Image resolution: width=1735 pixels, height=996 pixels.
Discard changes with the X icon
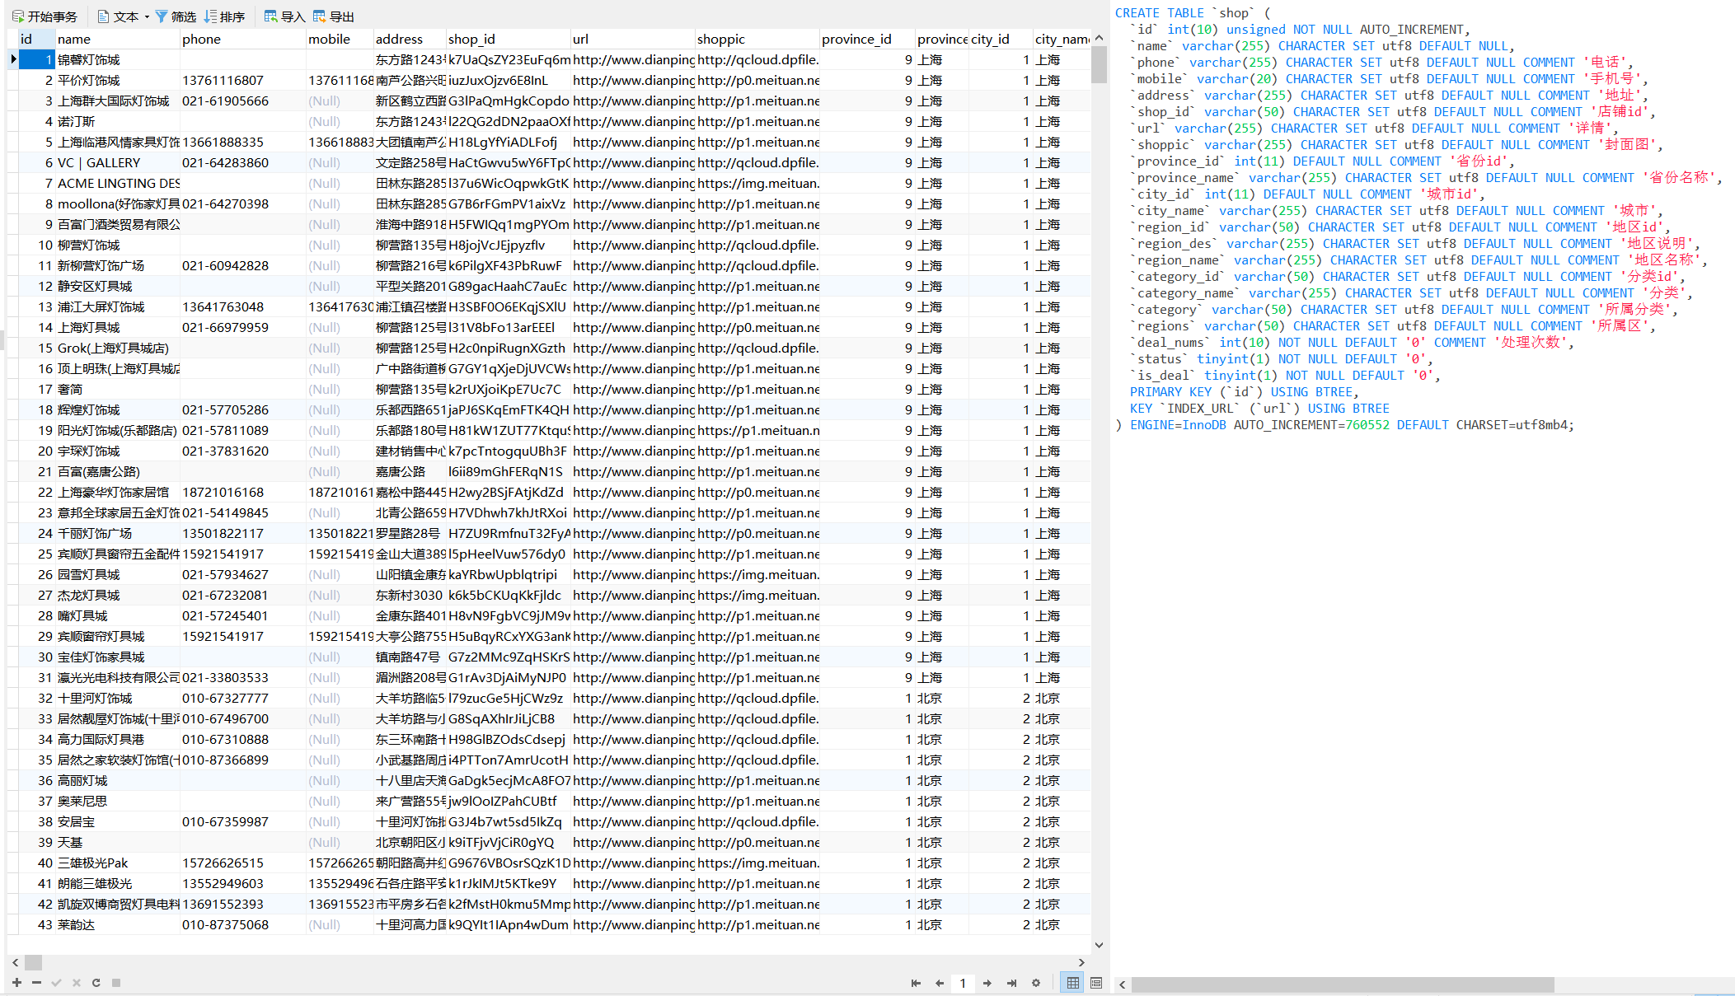(x=76, y=982)
